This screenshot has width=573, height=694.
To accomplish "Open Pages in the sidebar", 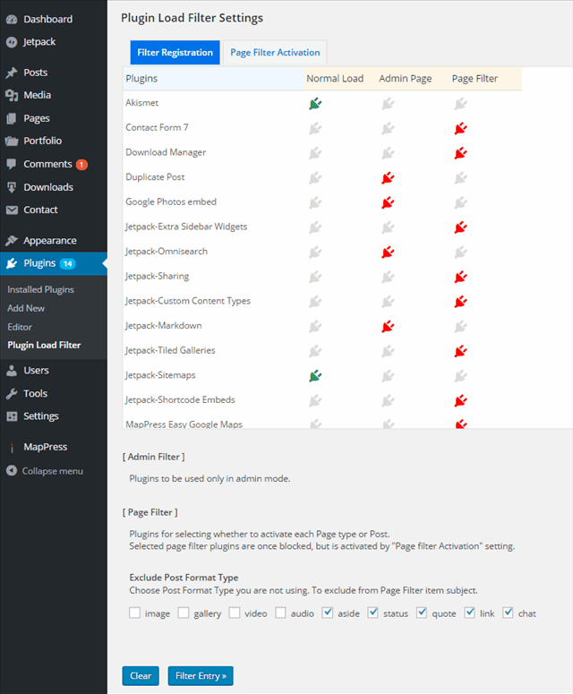I will click(x=54, y=118).
